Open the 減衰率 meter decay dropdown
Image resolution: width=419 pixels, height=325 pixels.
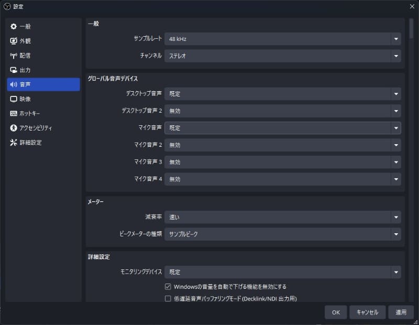(x=283, y=217)
